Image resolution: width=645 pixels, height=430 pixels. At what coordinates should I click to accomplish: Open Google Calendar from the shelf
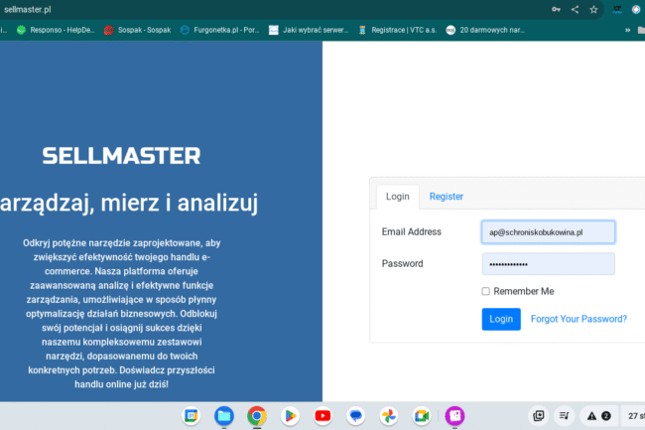[192, 416]
